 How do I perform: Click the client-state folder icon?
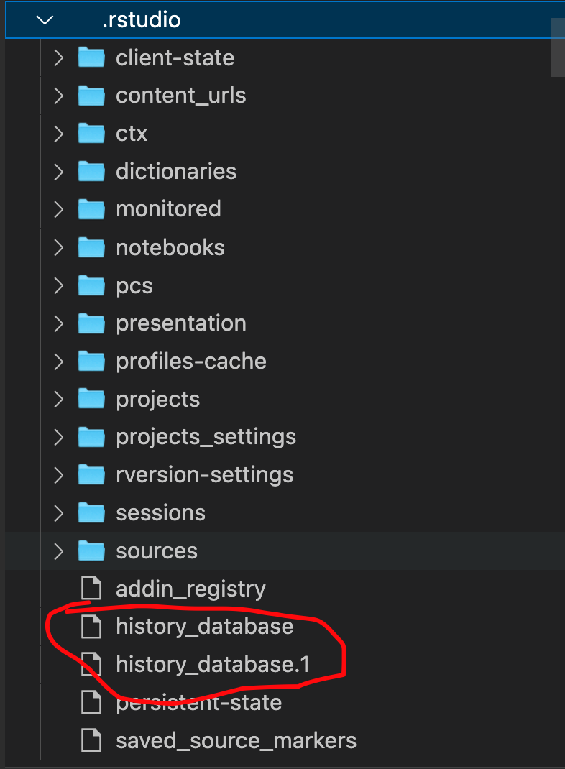pyautogui.click(x=91, y=57)
